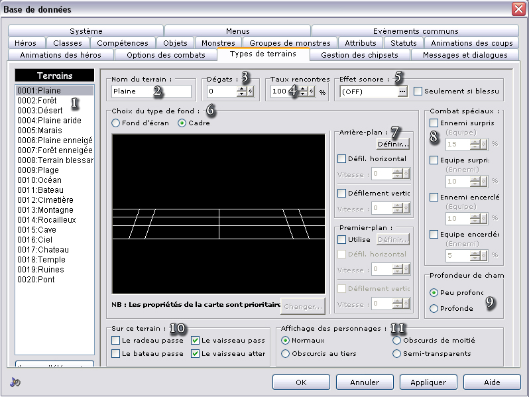Click the Aide button
This screenshot has width=529, height=397.
491,382
